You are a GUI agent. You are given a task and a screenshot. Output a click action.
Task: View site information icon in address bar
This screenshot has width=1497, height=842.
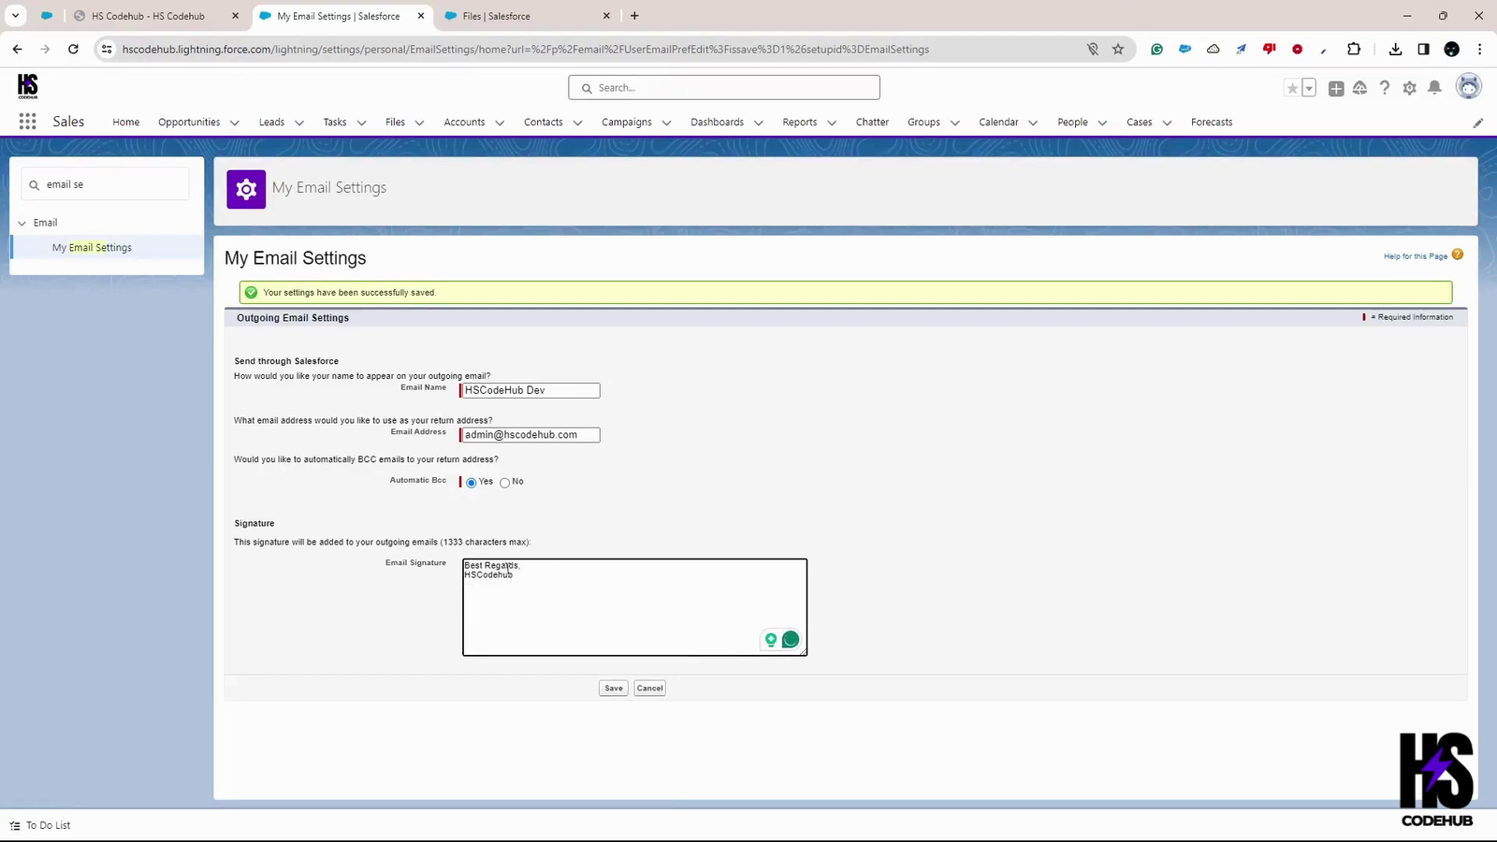pos(107,50)
